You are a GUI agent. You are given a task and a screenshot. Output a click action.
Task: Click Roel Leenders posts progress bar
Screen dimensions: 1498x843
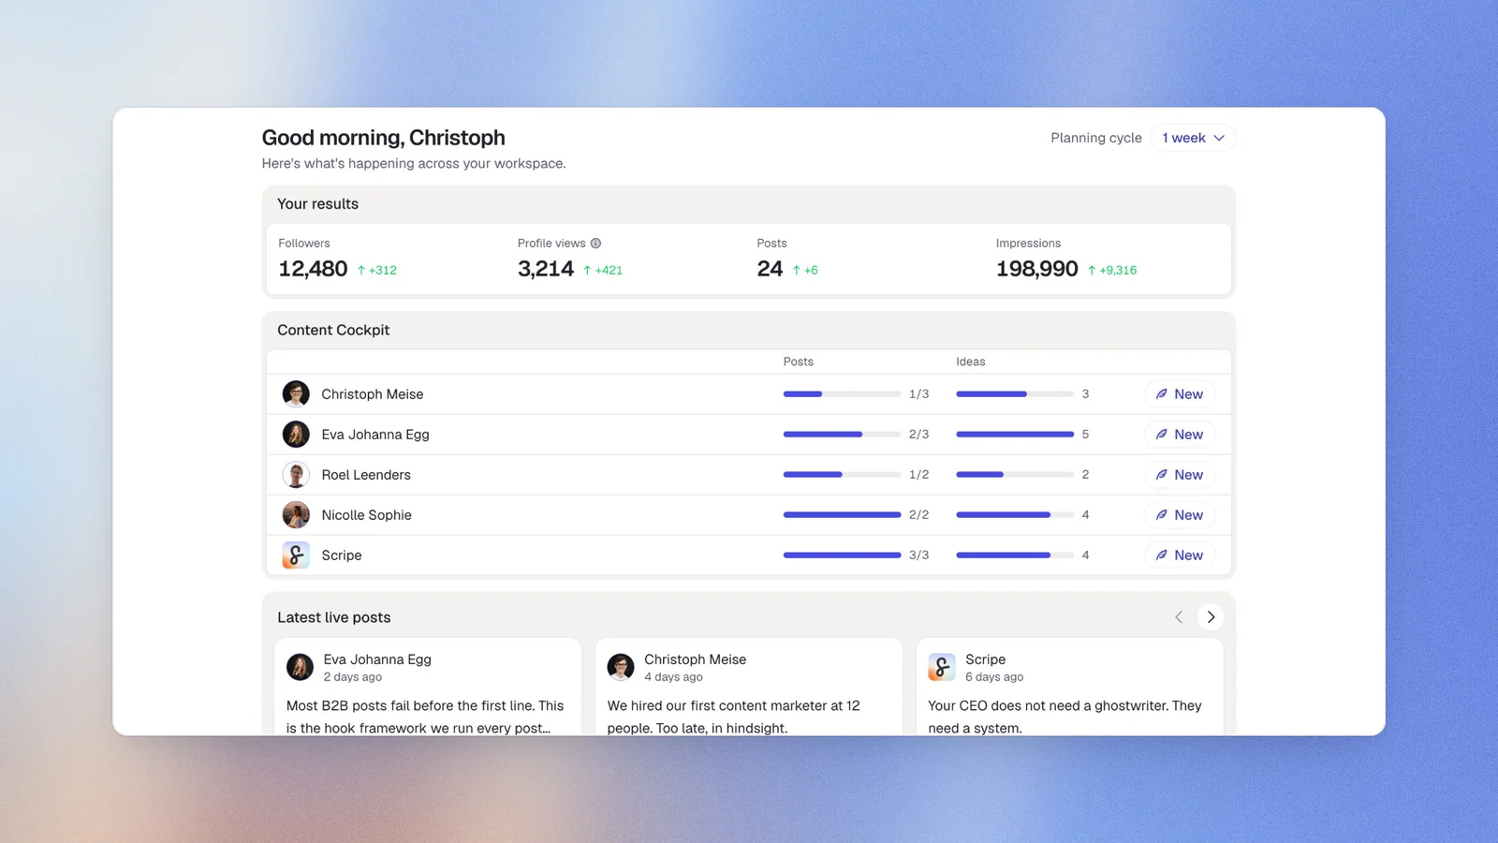click(x=842, y=475)
